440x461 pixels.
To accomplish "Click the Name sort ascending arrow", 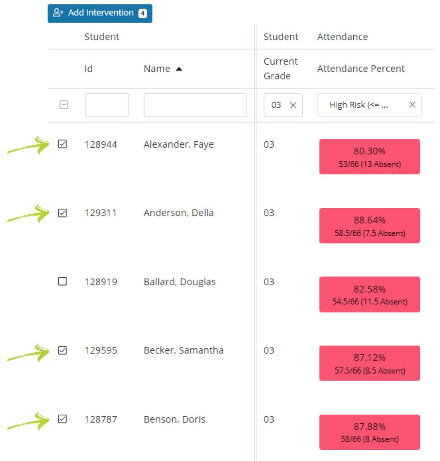I will [x=179, y=69].
